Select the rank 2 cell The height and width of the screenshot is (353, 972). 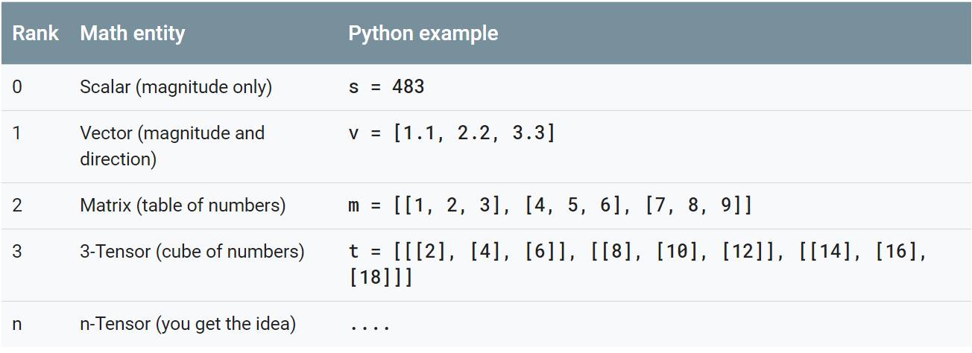click(17, 206)
